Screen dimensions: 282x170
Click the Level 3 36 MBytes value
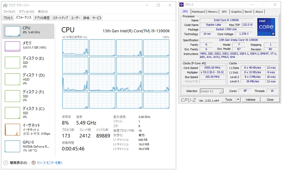point(253,81)
